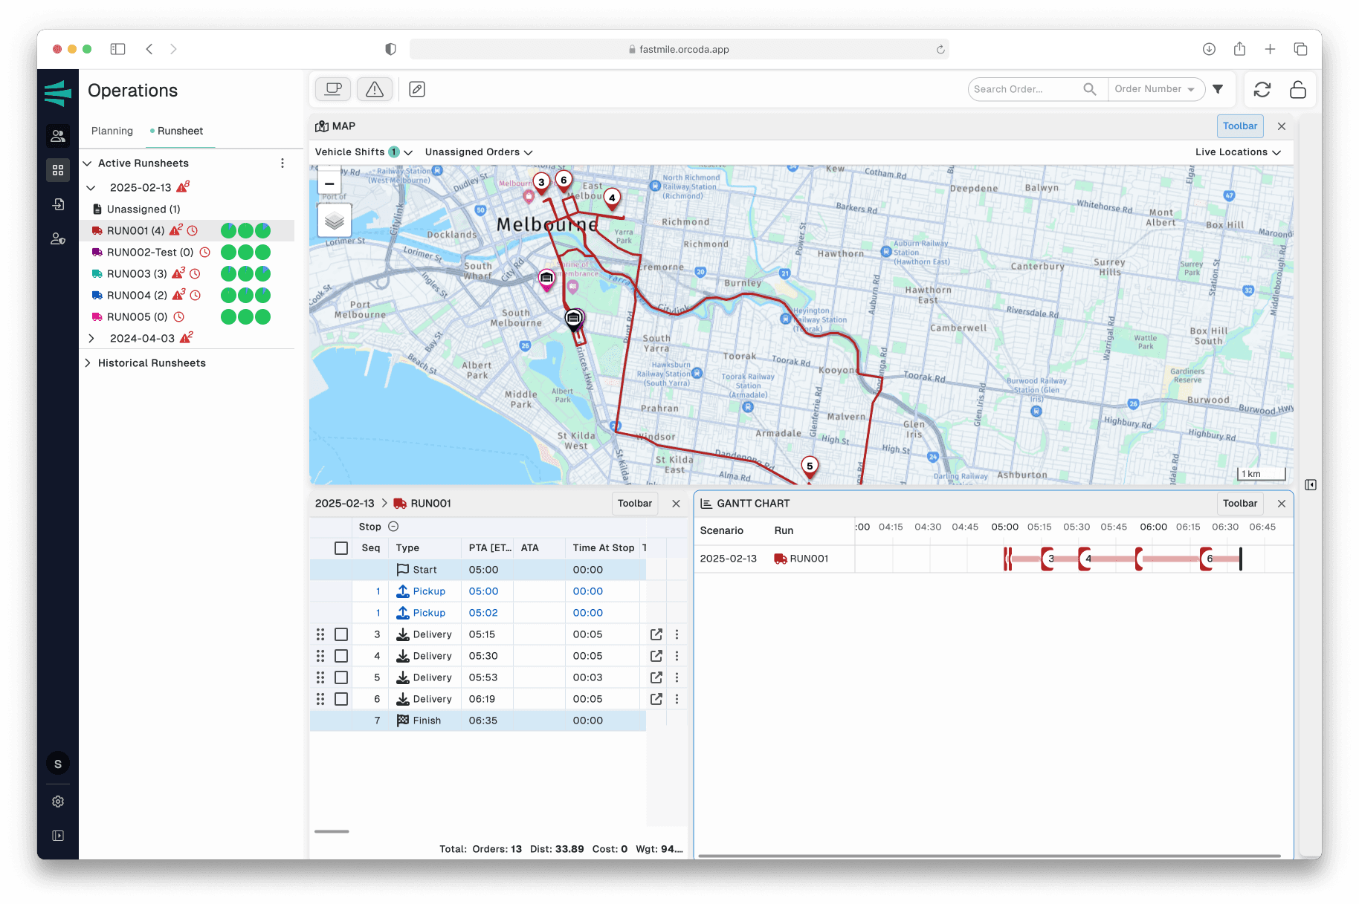Select all stops via header checkbox

341,547
